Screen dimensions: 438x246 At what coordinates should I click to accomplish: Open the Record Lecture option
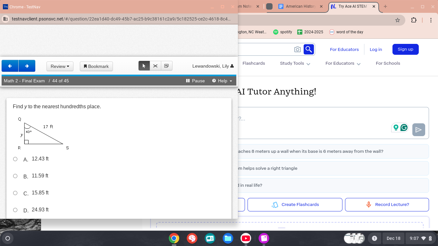click(x=387, y=204)
